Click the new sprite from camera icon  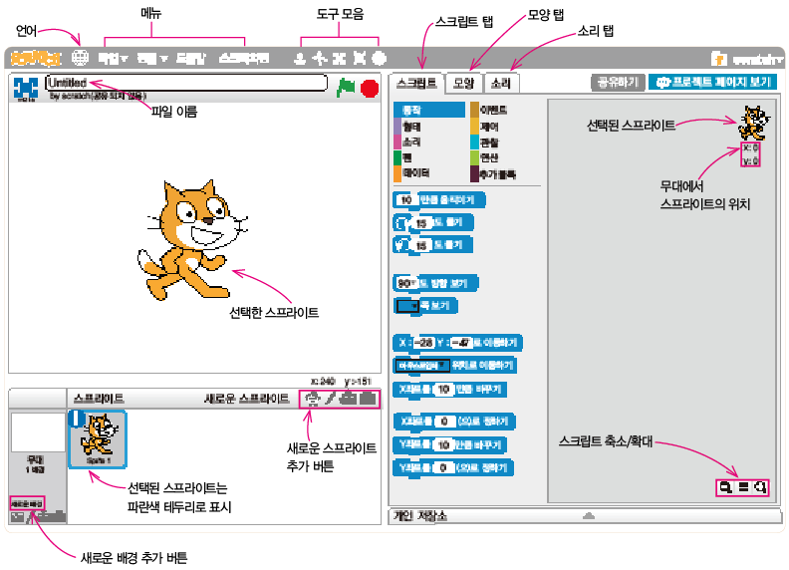(368, 399)
